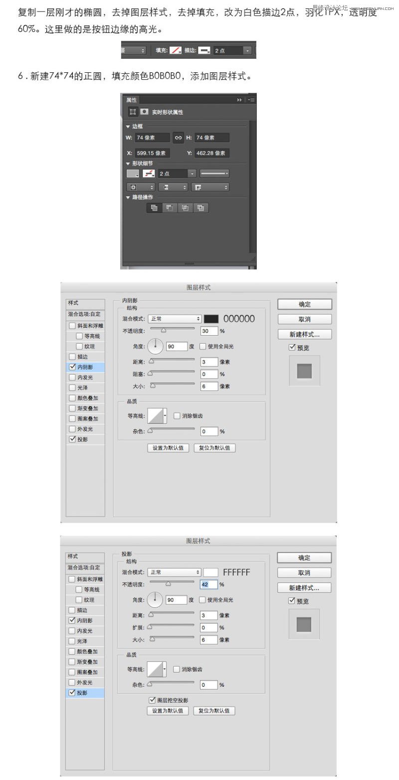Screen dimensions: 399x780
Task: Click the W width field showing 74 像素
Action: [x=152, y=138]
